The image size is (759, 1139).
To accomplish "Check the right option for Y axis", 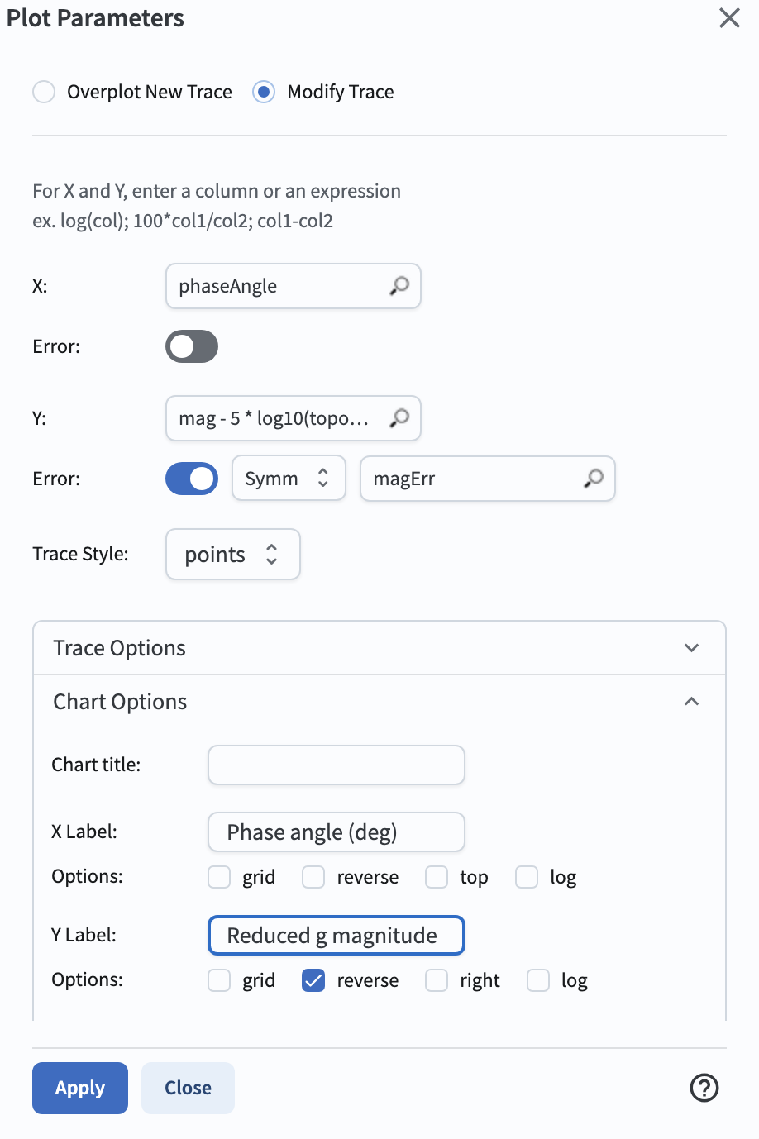I will coord(437,980).
